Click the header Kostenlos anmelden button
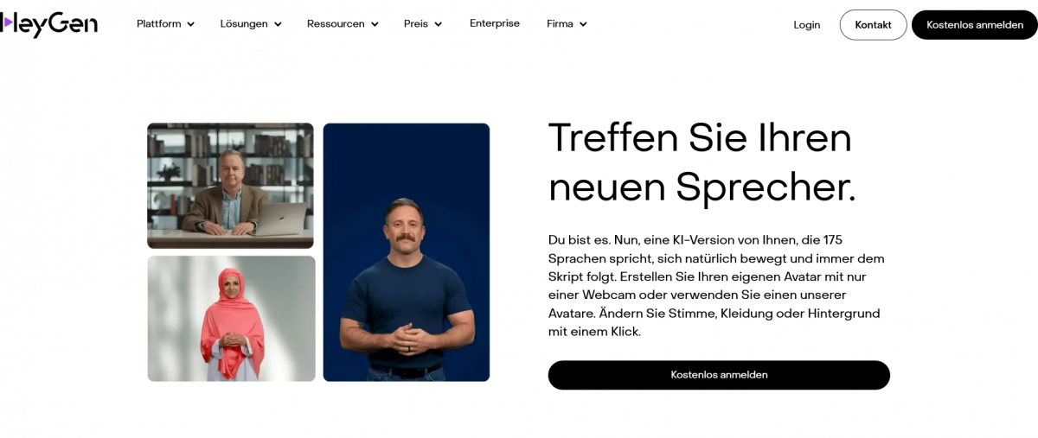The height and width of the screenshot is (438, 1038). click(975, 25)
